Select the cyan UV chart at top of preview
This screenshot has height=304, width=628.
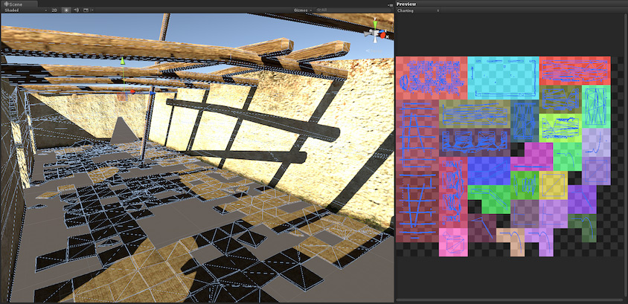pos(502,77)
